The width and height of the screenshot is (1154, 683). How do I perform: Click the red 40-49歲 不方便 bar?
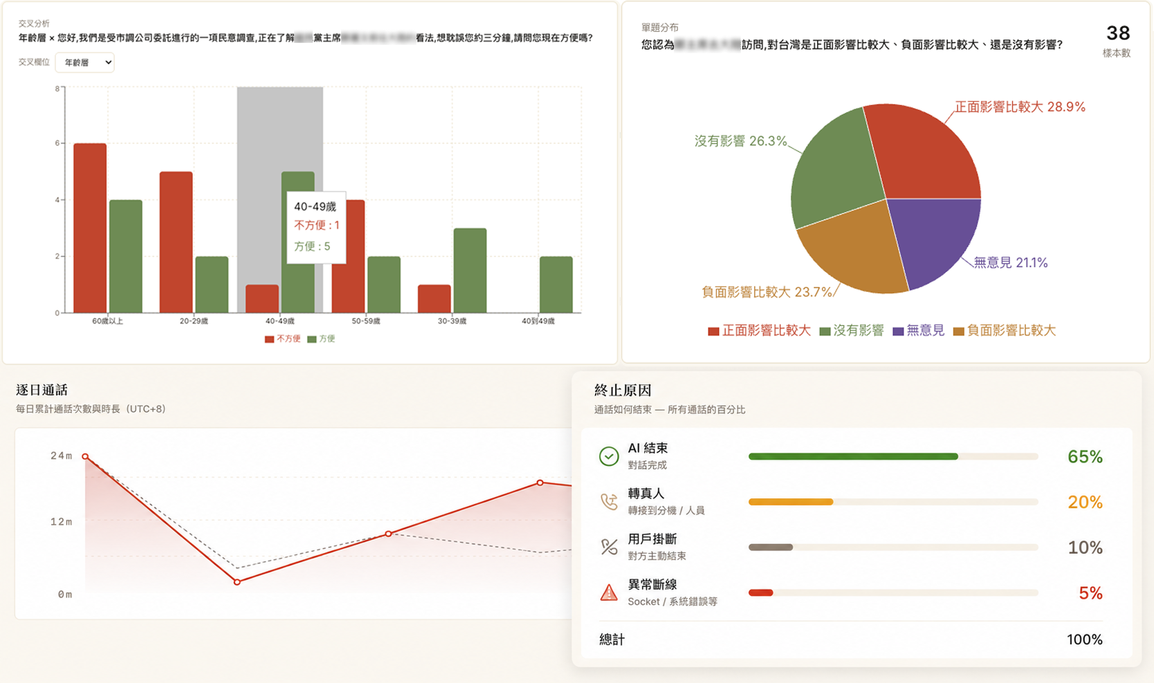[262, 299]
